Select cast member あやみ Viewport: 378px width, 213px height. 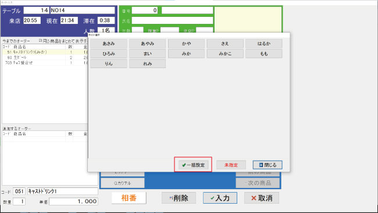(148, 44)
